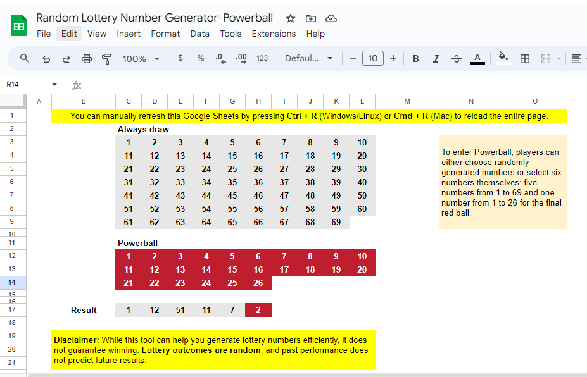Open the search menus magnifier
This screenshot has width=587, height=377.
[x=24, y=58]
